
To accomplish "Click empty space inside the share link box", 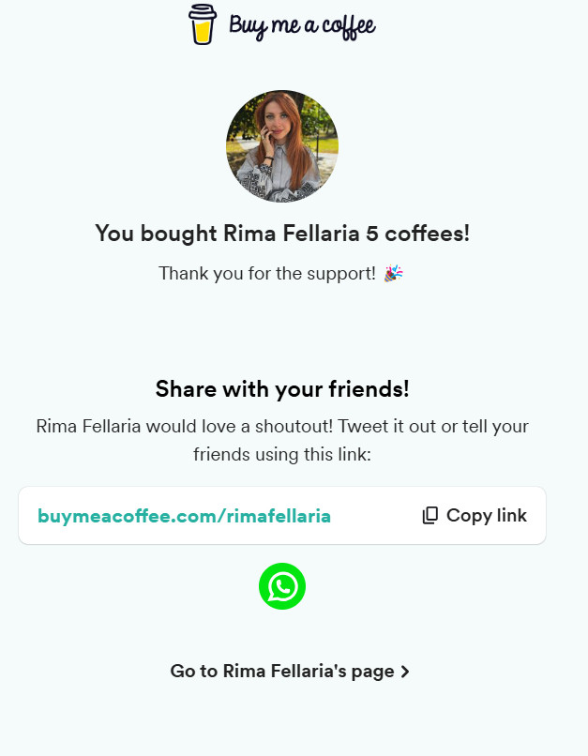I will pyautogui.click(x=376, y=515).
